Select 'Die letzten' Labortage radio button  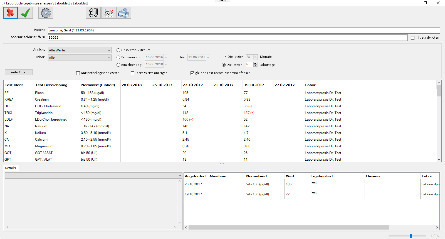(224, 65)
